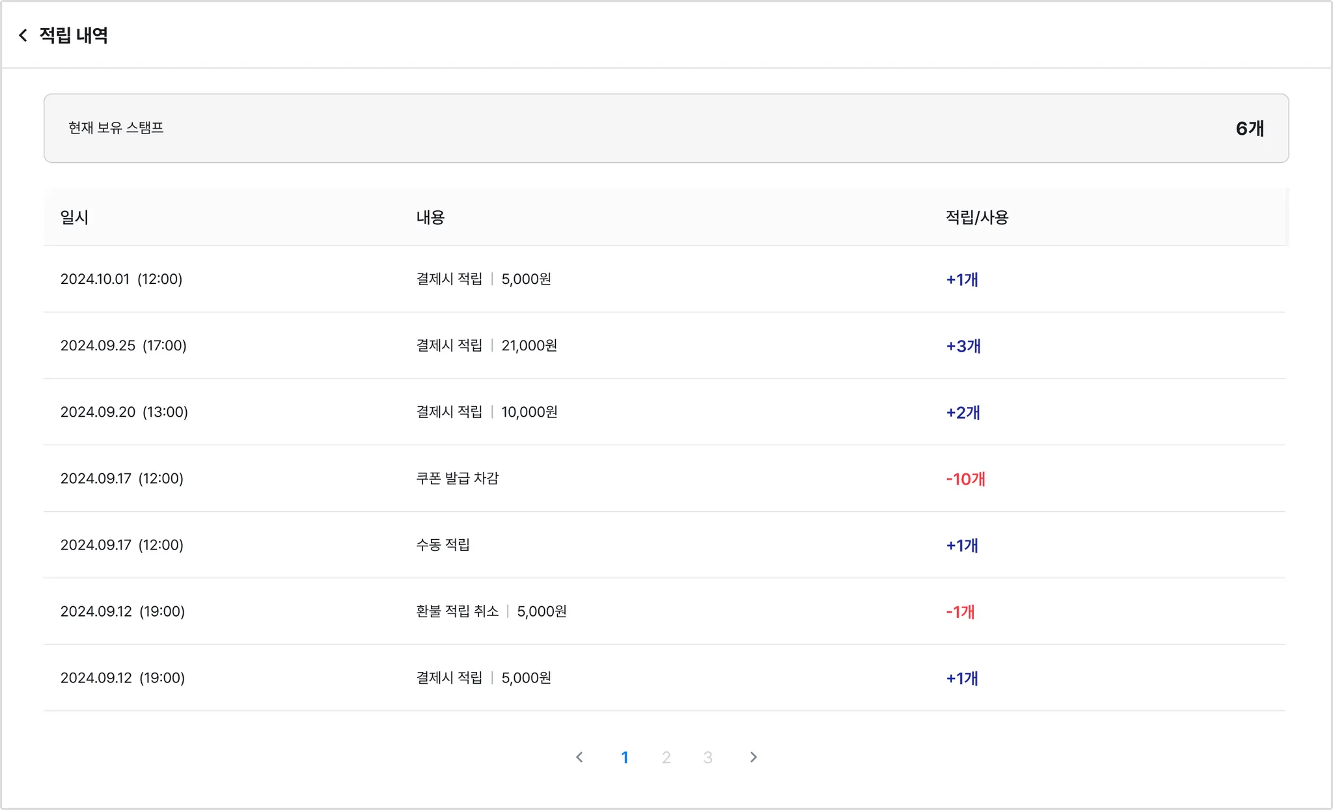
Task: Click the -1개 refund amount
Action: (960, 612)
